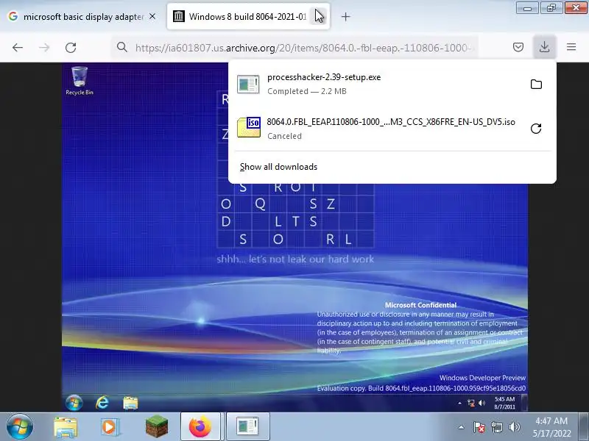Click the network tray icon
Image resolution: width=589 pixels, height=441 pixels.
[497, 427]
